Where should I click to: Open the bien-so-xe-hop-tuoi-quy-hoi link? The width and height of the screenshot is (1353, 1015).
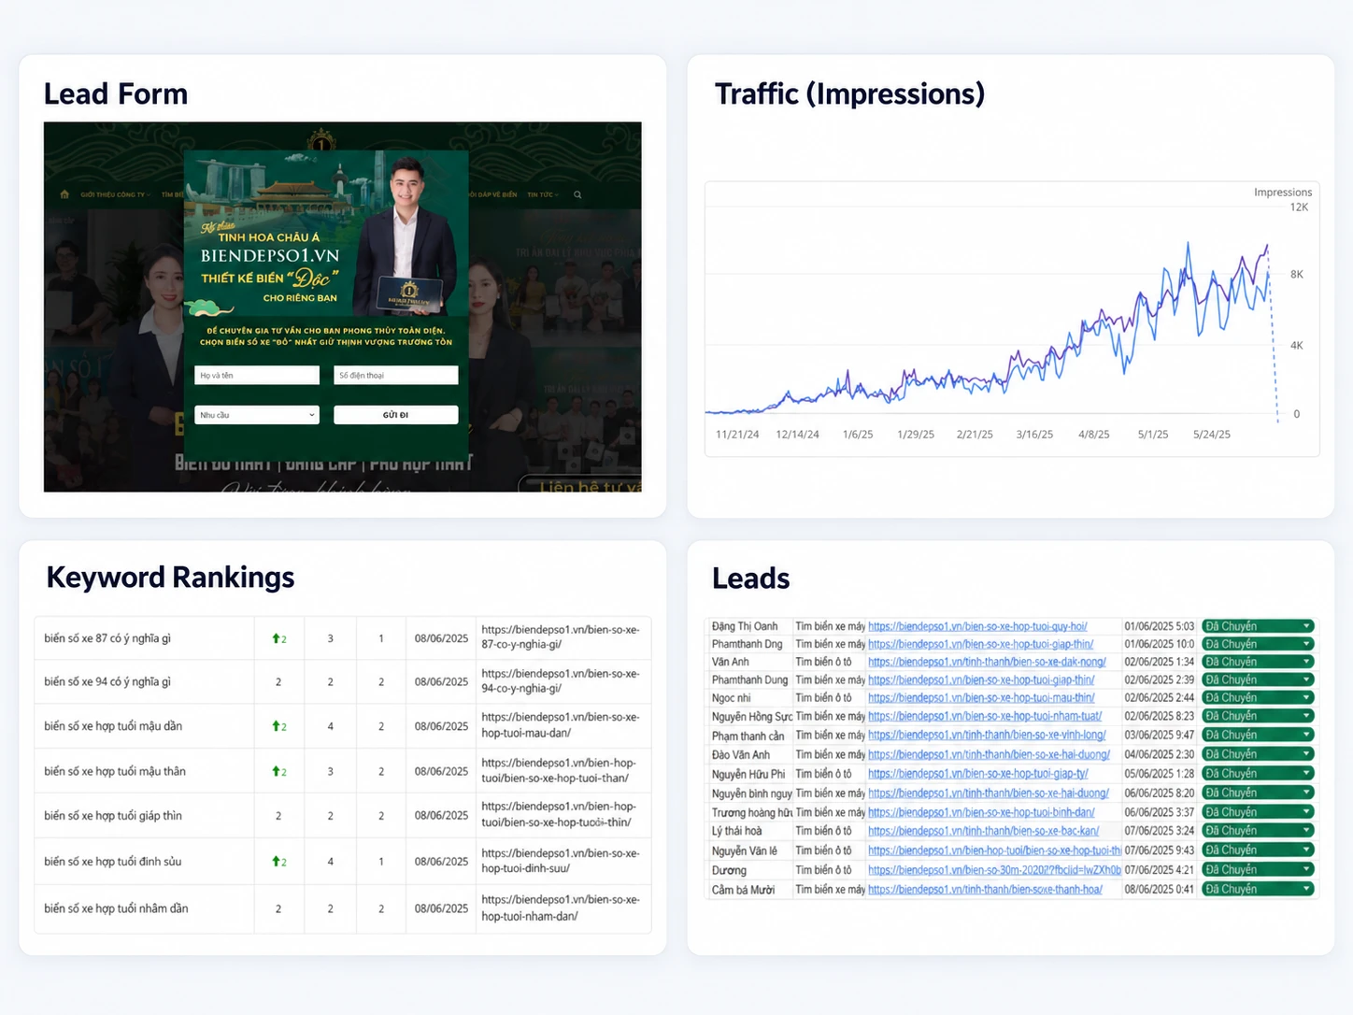pos(977,626)
